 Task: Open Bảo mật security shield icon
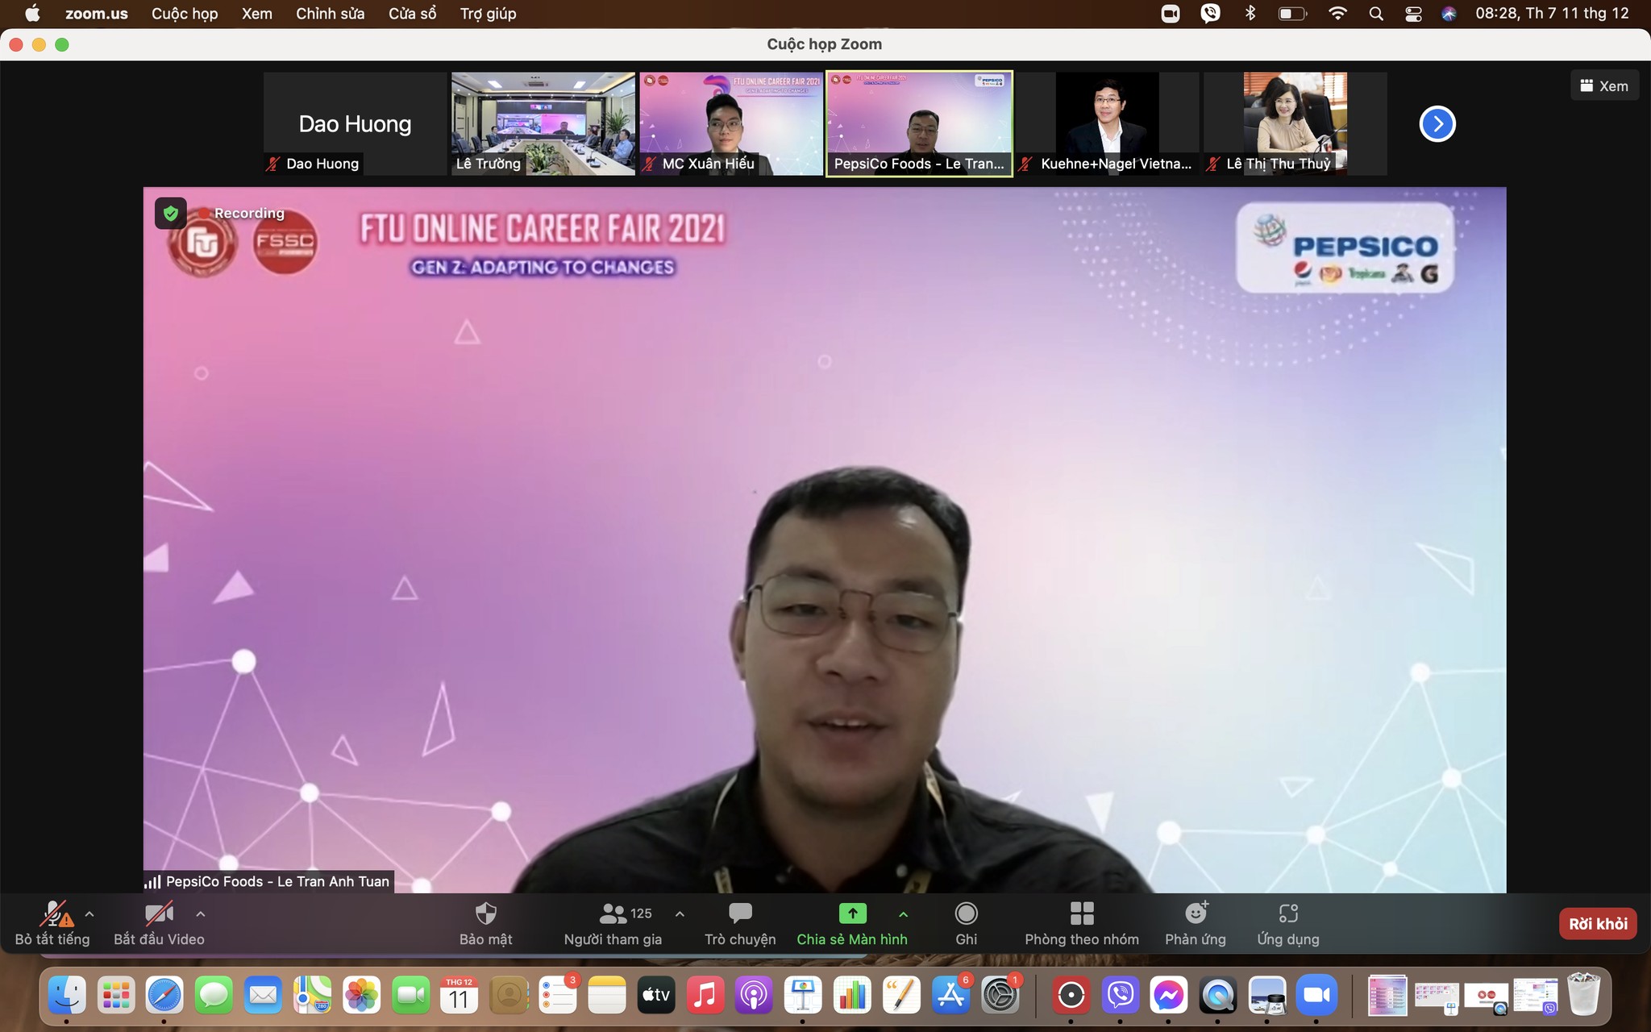[485, 923]
